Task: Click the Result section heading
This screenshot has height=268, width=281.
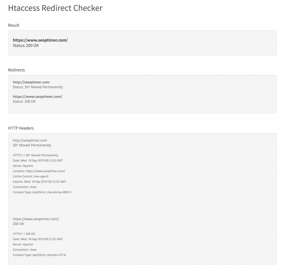Action: pyautogui.click(x=14, y=25)
